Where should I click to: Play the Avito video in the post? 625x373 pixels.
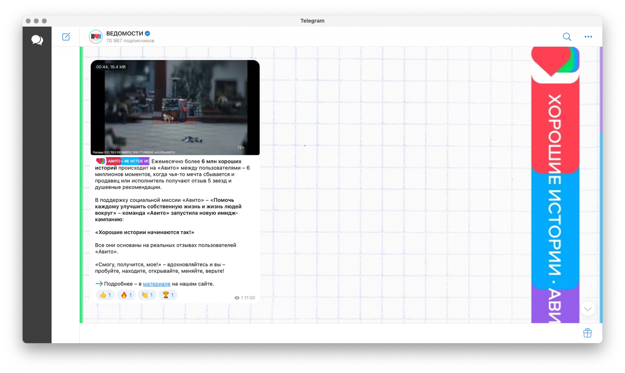coord(175,108)
